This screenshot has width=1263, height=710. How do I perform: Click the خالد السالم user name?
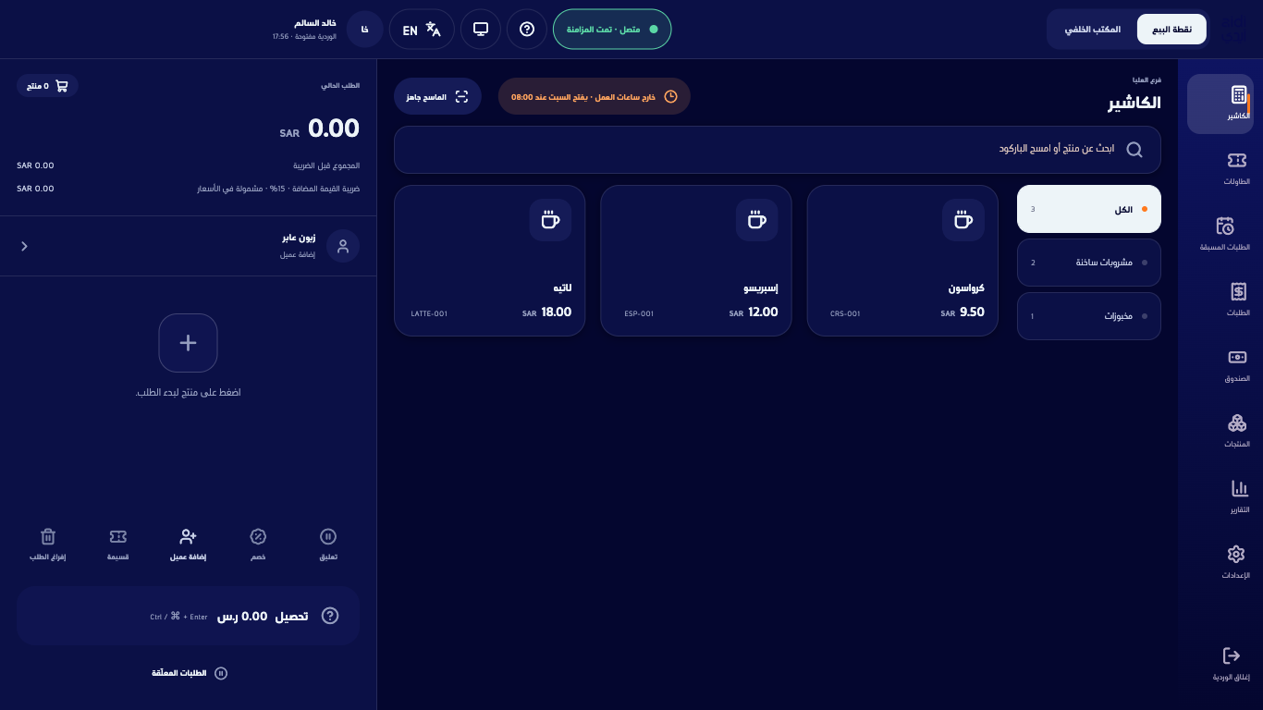click(315, 22)
